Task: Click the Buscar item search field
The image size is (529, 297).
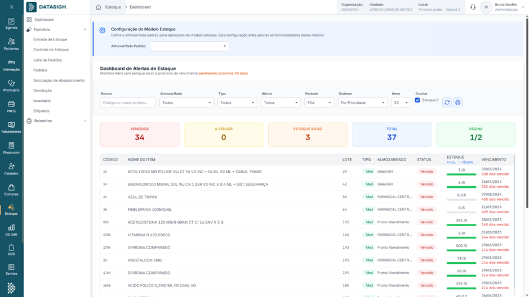Action: (127, 103)
